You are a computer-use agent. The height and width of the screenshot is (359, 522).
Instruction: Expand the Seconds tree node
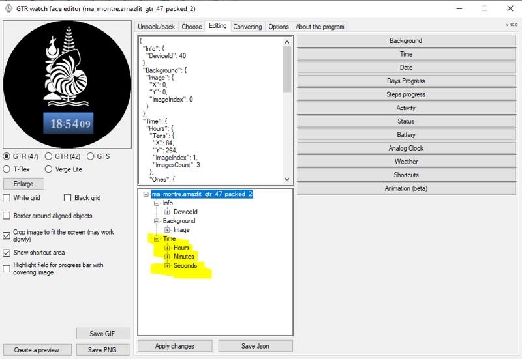[x=167, y=266]
